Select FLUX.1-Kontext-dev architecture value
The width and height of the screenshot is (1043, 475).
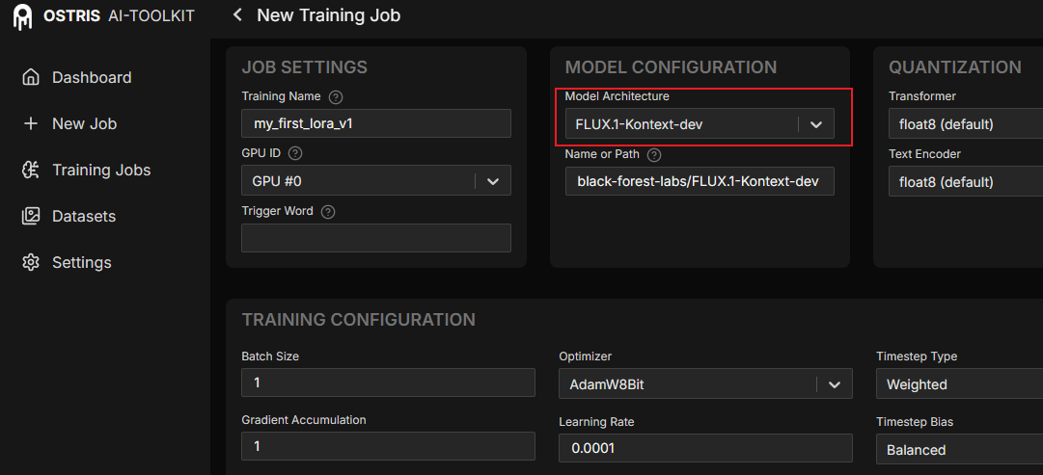coord(640,124)
